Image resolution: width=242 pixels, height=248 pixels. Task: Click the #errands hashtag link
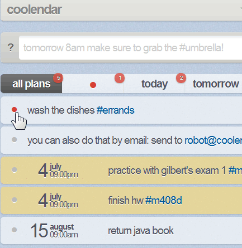pyautogui.click(x=116, y=110)
